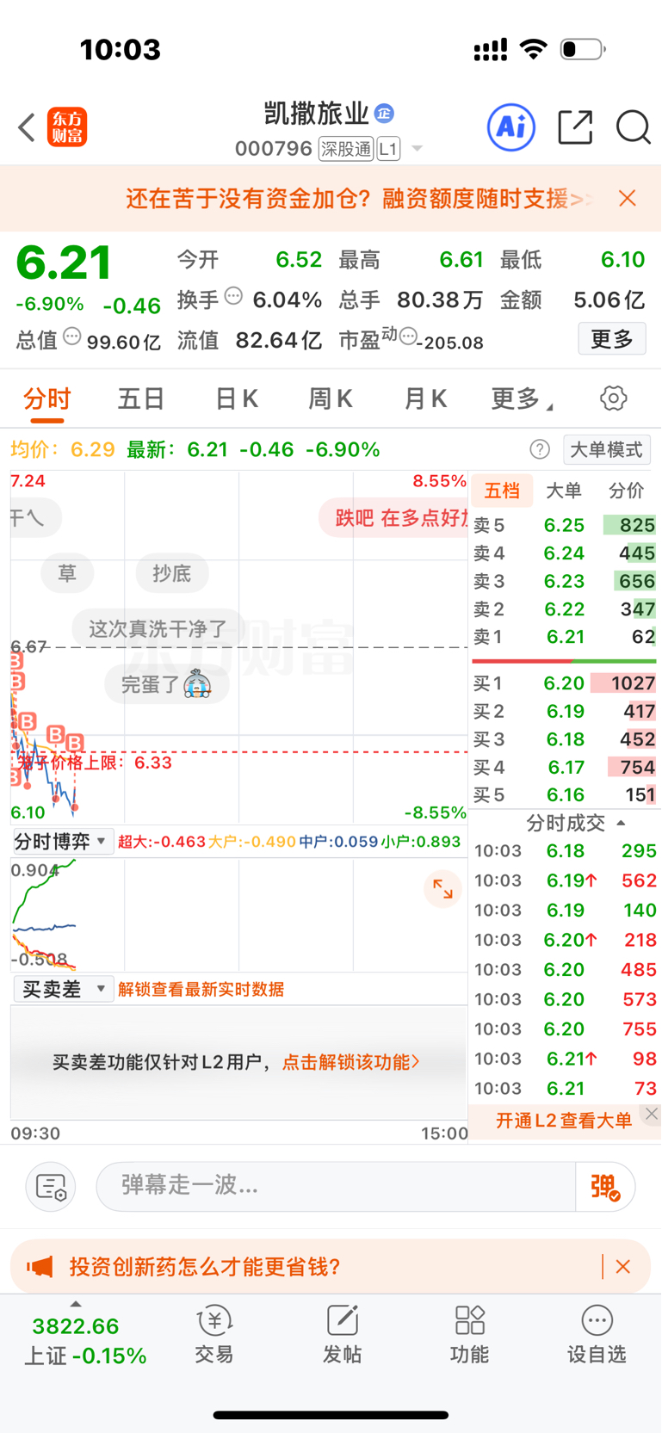Viewport: 662px width, 1433px height.
Task: Collapse the 分时成交 section arrow
Action: pyautogui.click(x=621, y=824)
